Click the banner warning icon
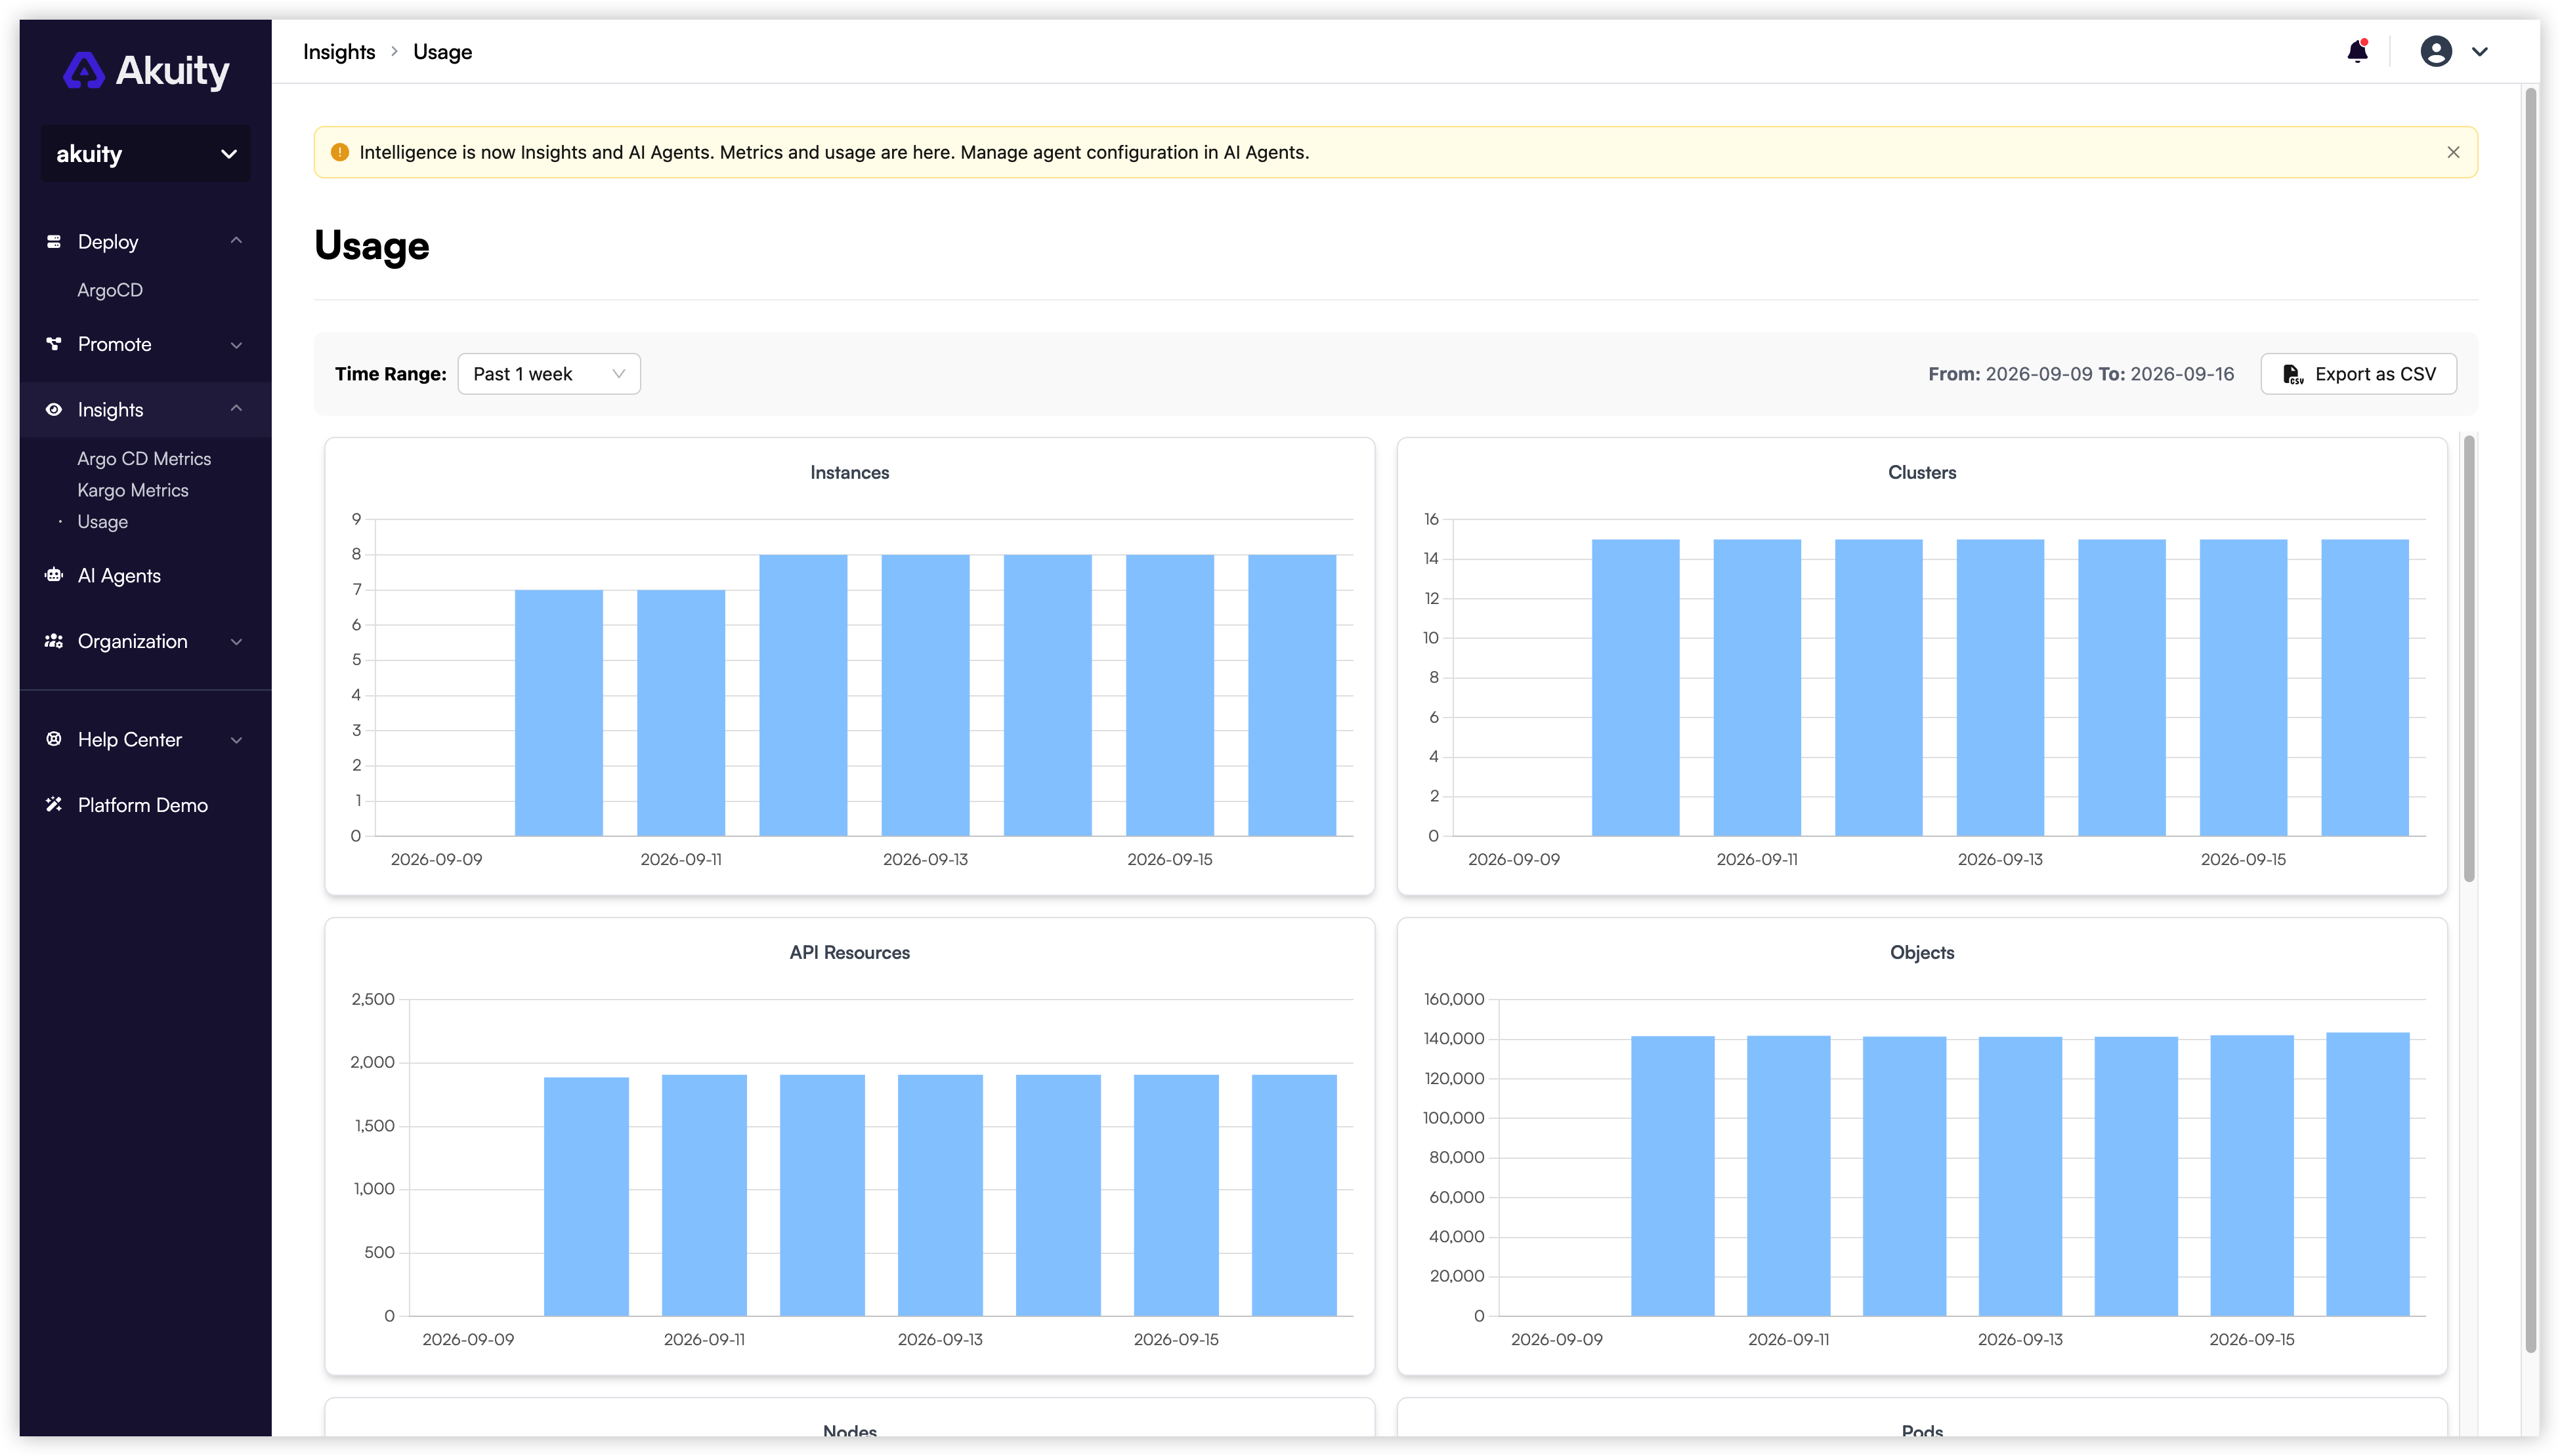 339,152
